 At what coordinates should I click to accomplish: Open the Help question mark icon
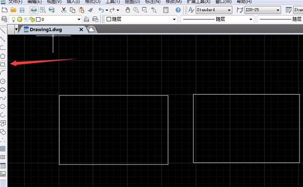pyautogui.click(x=178, y=10)
